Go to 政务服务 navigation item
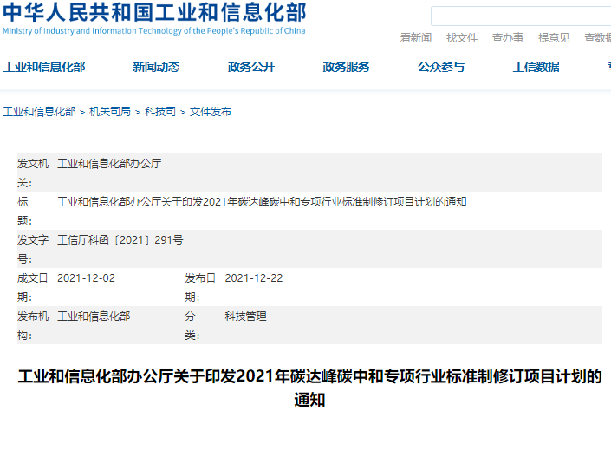 coord(346,68)
